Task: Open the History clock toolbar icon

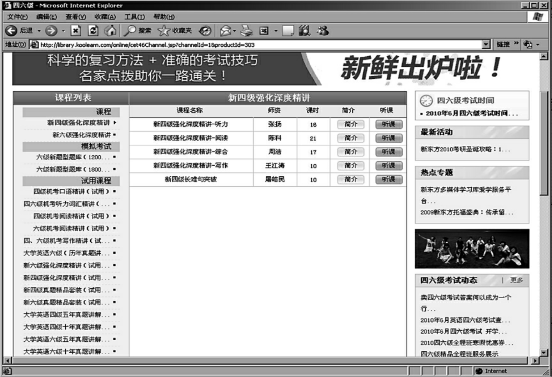Action: pyautogui.click(x=205, y=31)
